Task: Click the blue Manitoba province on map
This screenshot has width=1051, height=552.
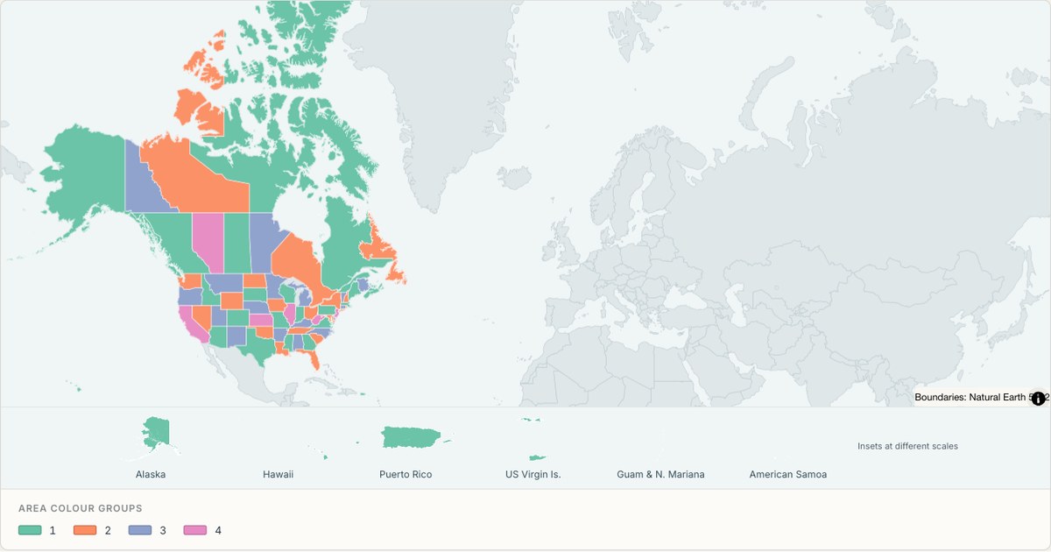Action: click(x=263, y=241)
